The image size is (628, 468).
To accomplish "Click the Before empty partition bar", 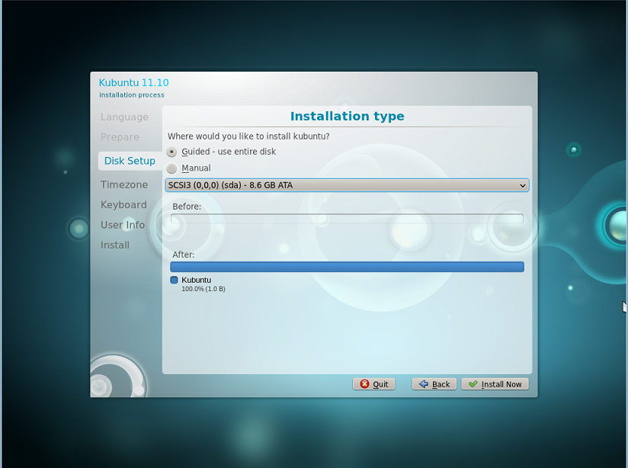I will click(347, 218).
